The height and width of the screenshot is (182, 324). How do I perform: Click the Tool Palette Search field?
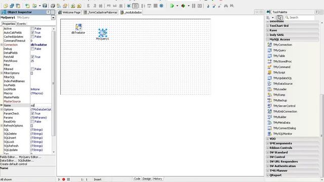click(x=300, y=18)
